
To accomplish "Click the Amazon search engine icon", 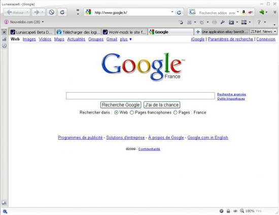I will (244, 12).
